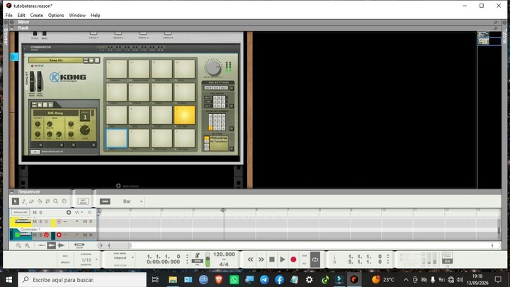Turn the Kong drum Level knob
This screenshot has height=287, width=510.
[85, 130]
